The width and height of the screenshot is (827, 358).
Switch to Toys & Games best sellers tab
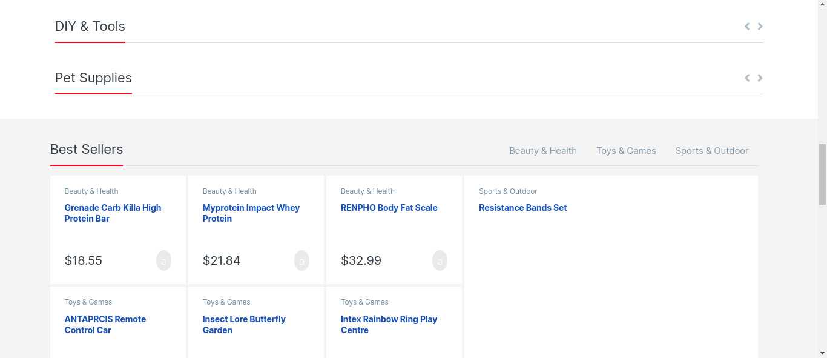point(626,151)
